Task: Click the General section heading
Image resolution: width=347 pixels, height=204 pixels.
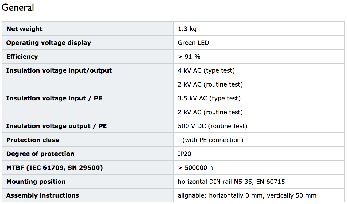Action: (x=18, y=7)
